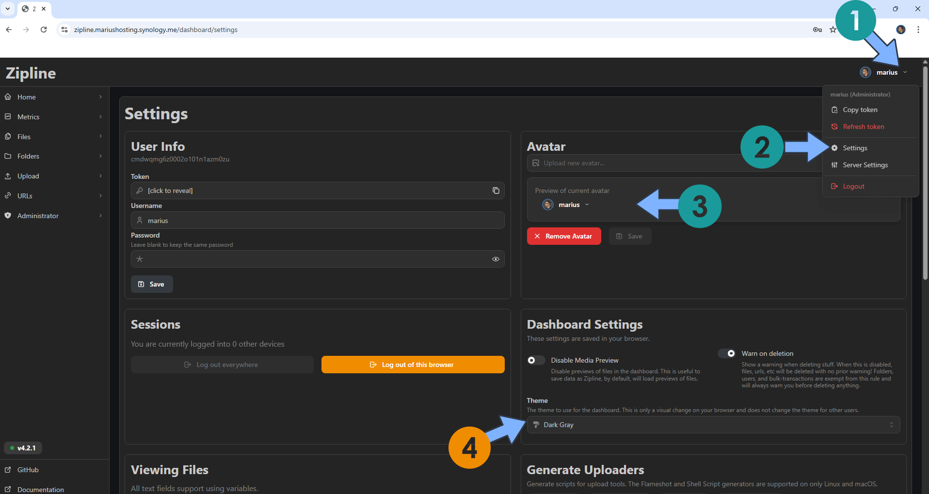Viewport: 929px width, 494px height.
Task: Open the marius user menu chevron
Action: click(x=905, y=72)
